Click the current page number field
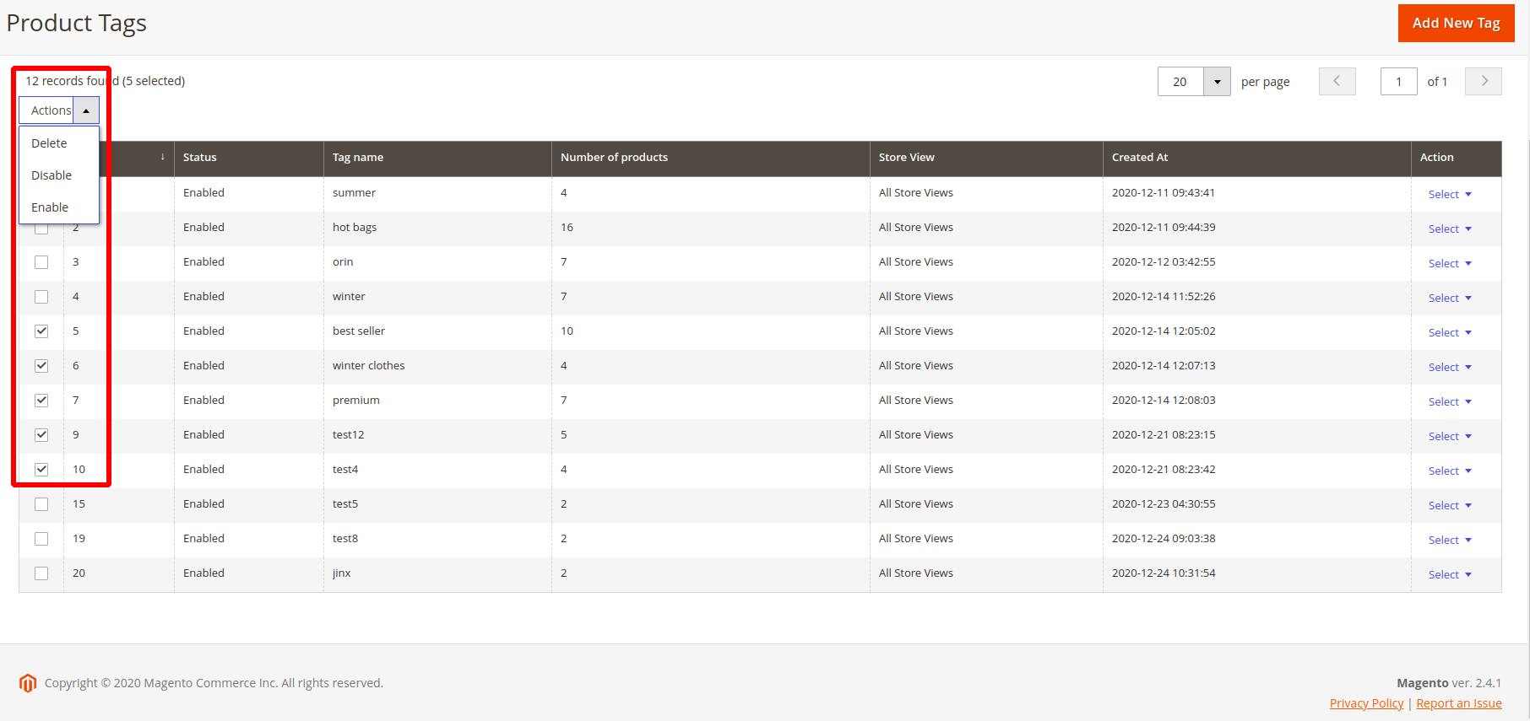Image resolution: width=1530 pixels, height=721 pixels. tap(1398, 82)
